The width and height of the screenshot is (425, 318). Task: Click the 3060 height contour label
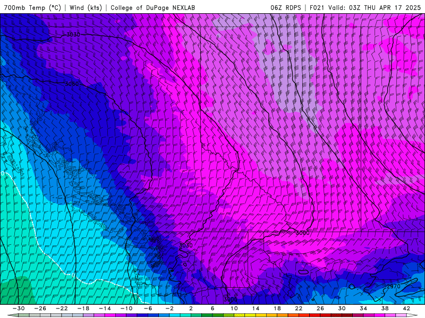tap(72, 84)
